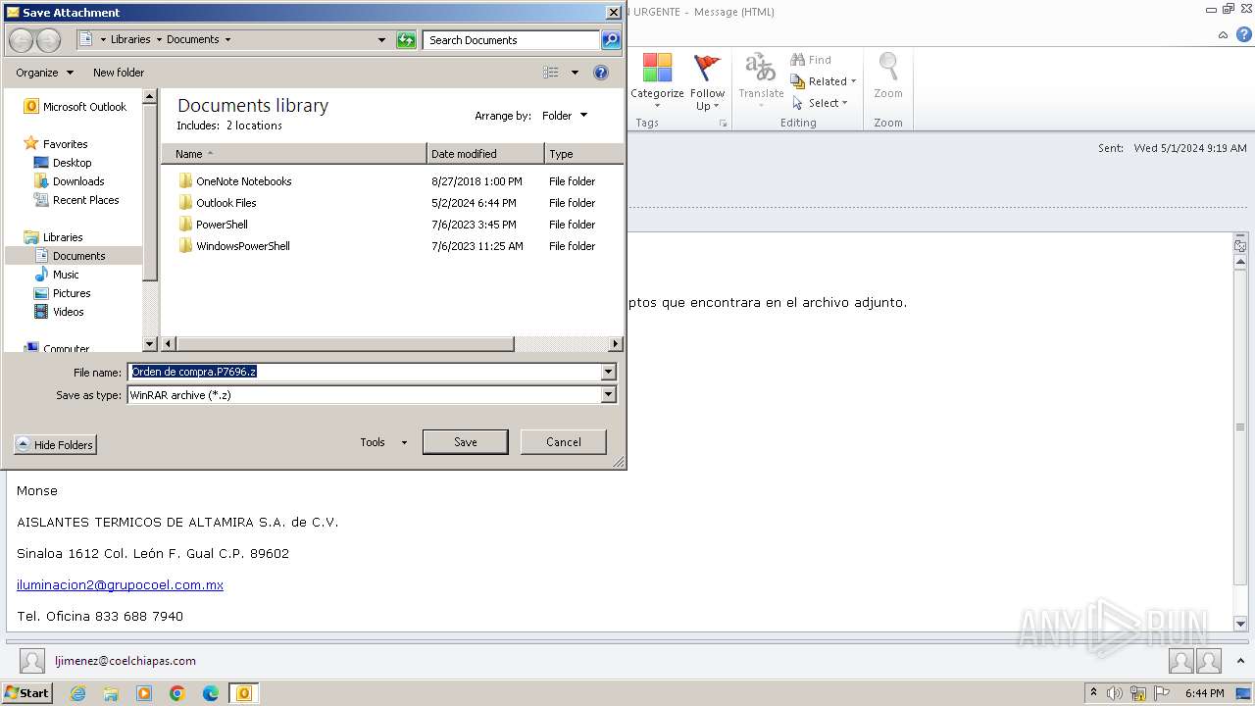Select Music library in sidebar
1255x706 pixels.
(x=57, y=275)
